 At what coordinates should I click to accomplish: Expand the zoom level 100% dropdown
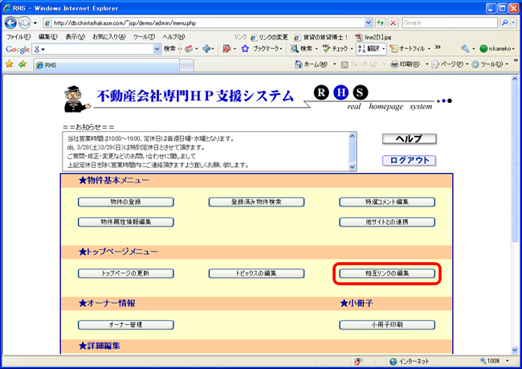(508, 361)
